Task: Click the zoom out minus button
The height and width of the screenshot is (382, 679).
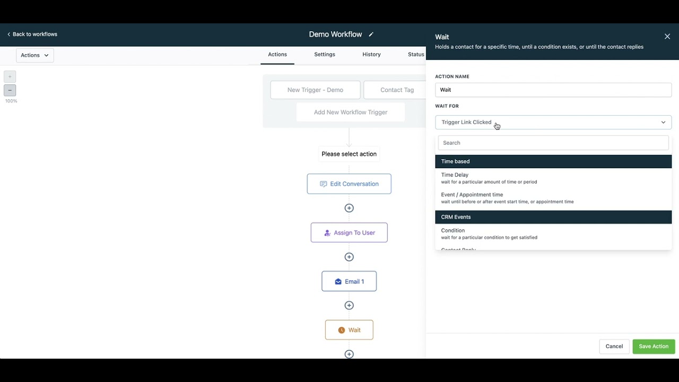Action: pyautogui.click(x=10, y=90)
